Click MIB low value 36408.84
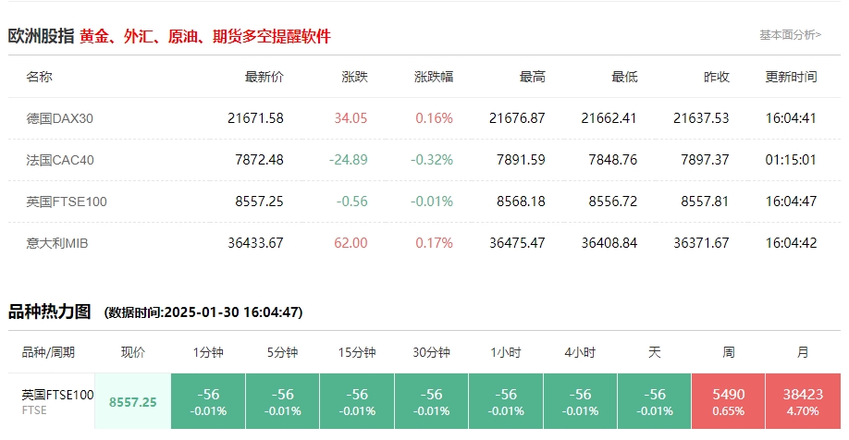 pyautogui.click(x=609, y=243)
